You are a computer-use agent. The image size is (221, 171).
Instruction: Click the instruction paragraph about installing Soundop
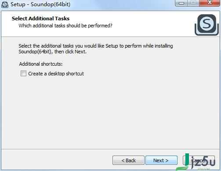pos(96,49)
